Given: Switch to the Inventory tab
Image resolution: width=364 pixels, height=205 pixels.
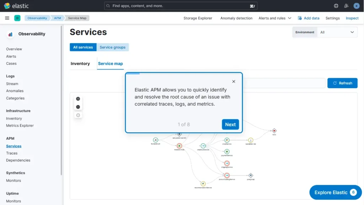Looking at the screenshot, I should (80, 63).
